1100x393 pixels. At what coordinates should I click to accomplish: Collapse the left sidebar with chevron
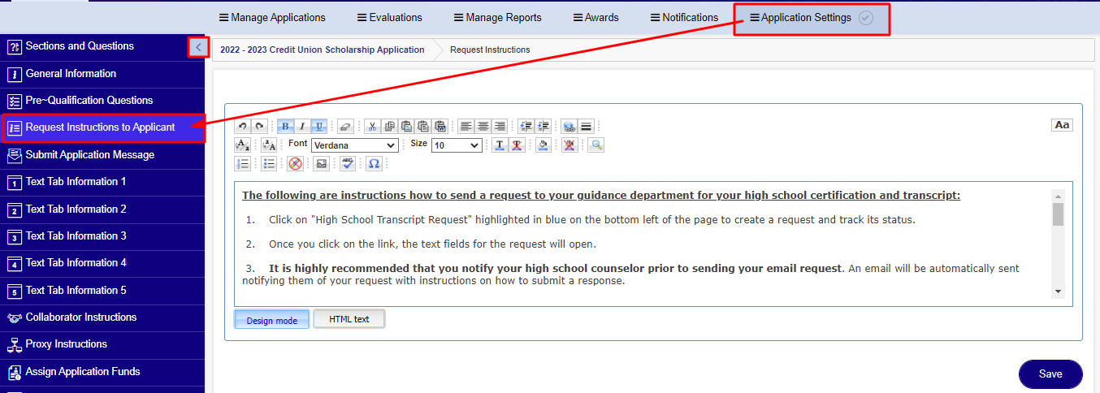click(198, 47)
